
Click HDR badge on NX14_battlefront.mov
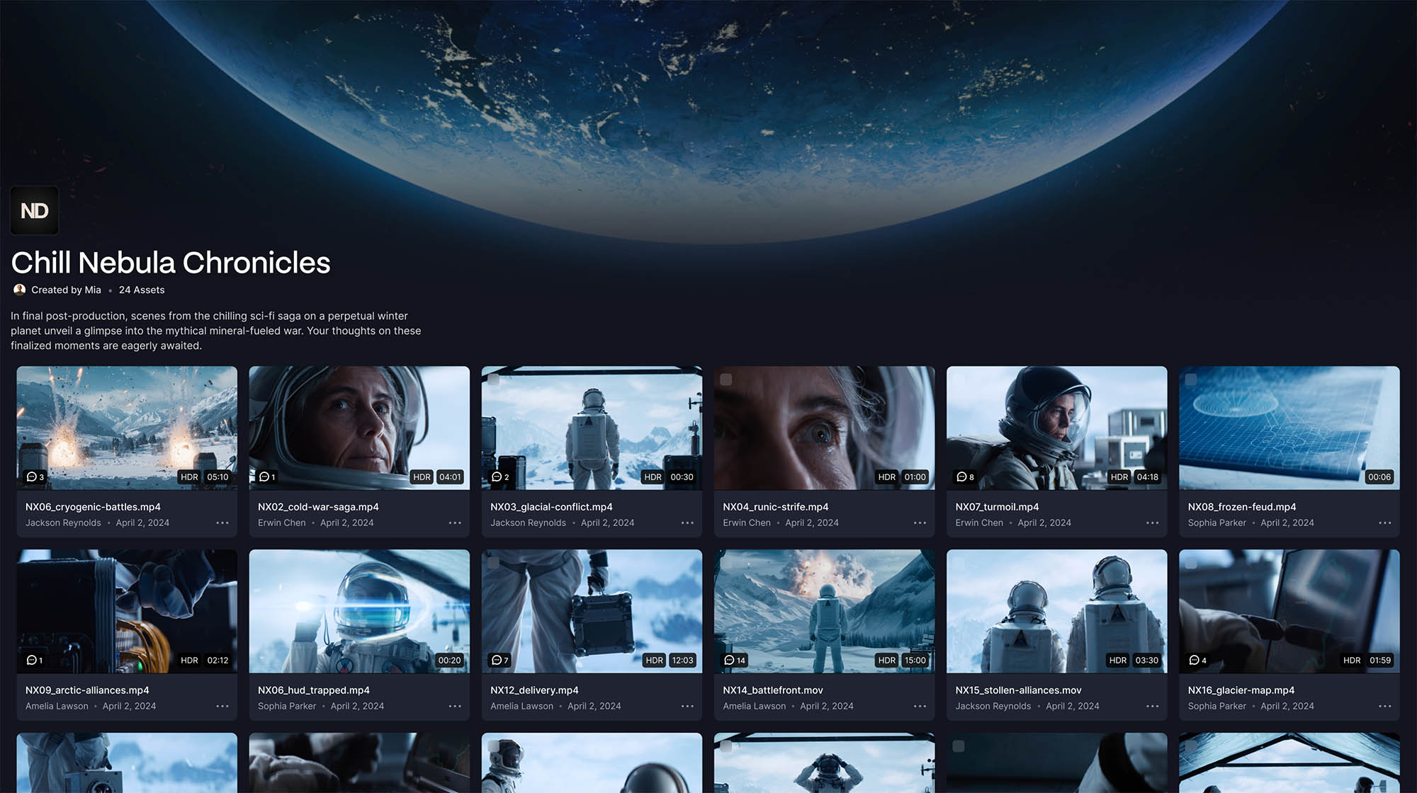point(887,661)
